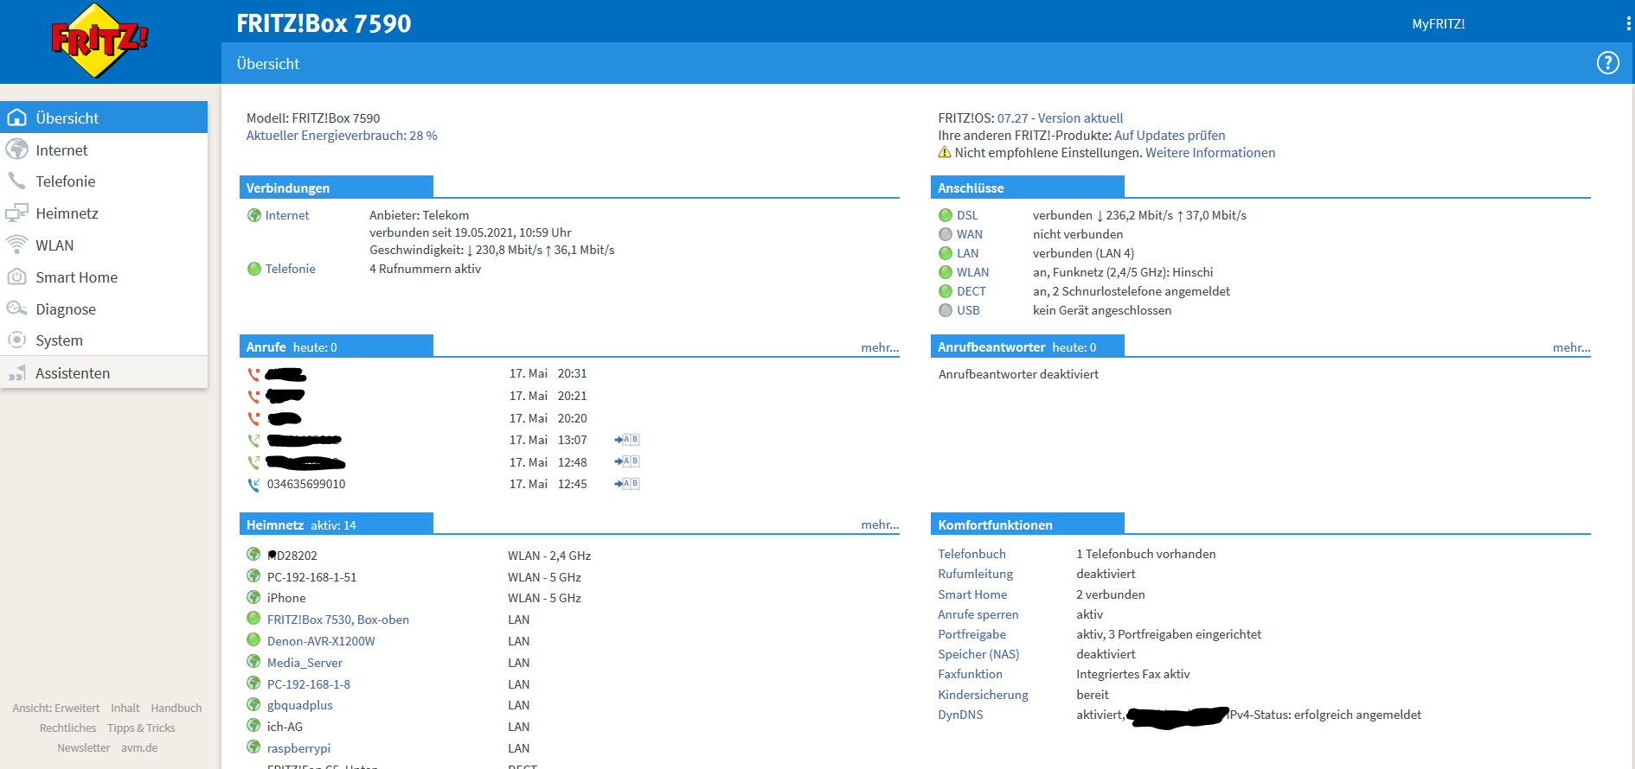Click FRITZ!OS version 07.27 link
The width and height of the screenshot is (1635, 769).
[1060, 118]
